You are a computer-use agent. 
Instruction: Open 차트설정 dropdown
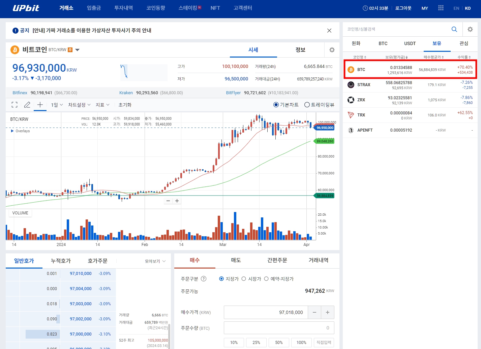click(x=79, y=105)
